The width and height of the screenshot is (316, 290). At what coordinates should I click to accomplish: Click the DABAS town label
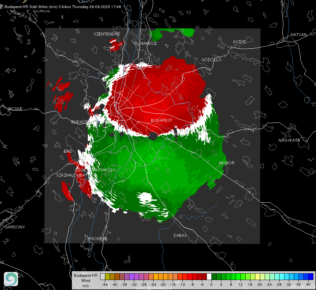pos(180,235)
